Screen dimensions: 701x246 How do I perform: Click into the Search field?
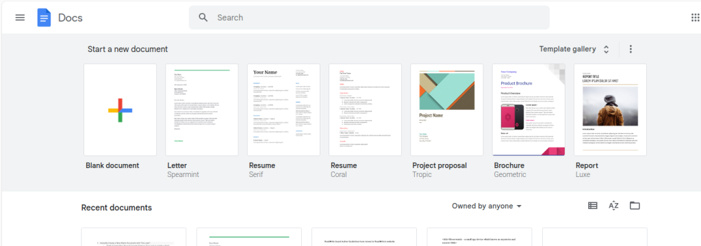click(369, 17)
